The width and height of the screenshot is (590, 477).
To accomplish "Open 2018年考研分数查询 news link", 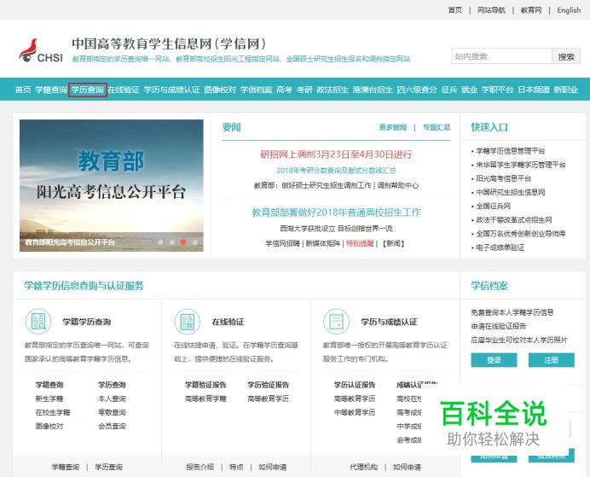I will pos(336,171).
